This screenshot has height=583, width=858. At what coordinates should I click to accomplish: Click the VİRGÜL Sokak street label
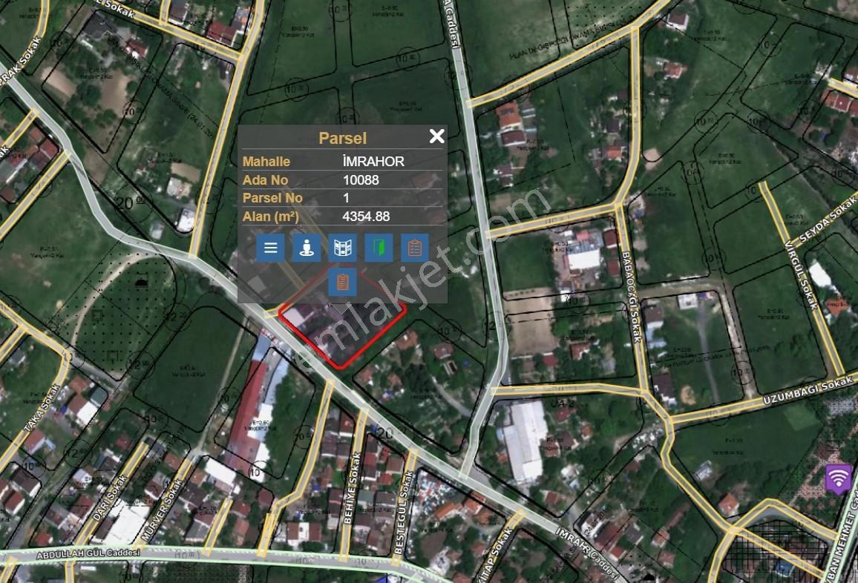click(801, 274)
